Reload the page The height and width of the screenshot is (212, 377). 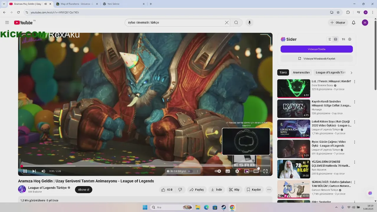pyautogui.click(x=18, y=12)
